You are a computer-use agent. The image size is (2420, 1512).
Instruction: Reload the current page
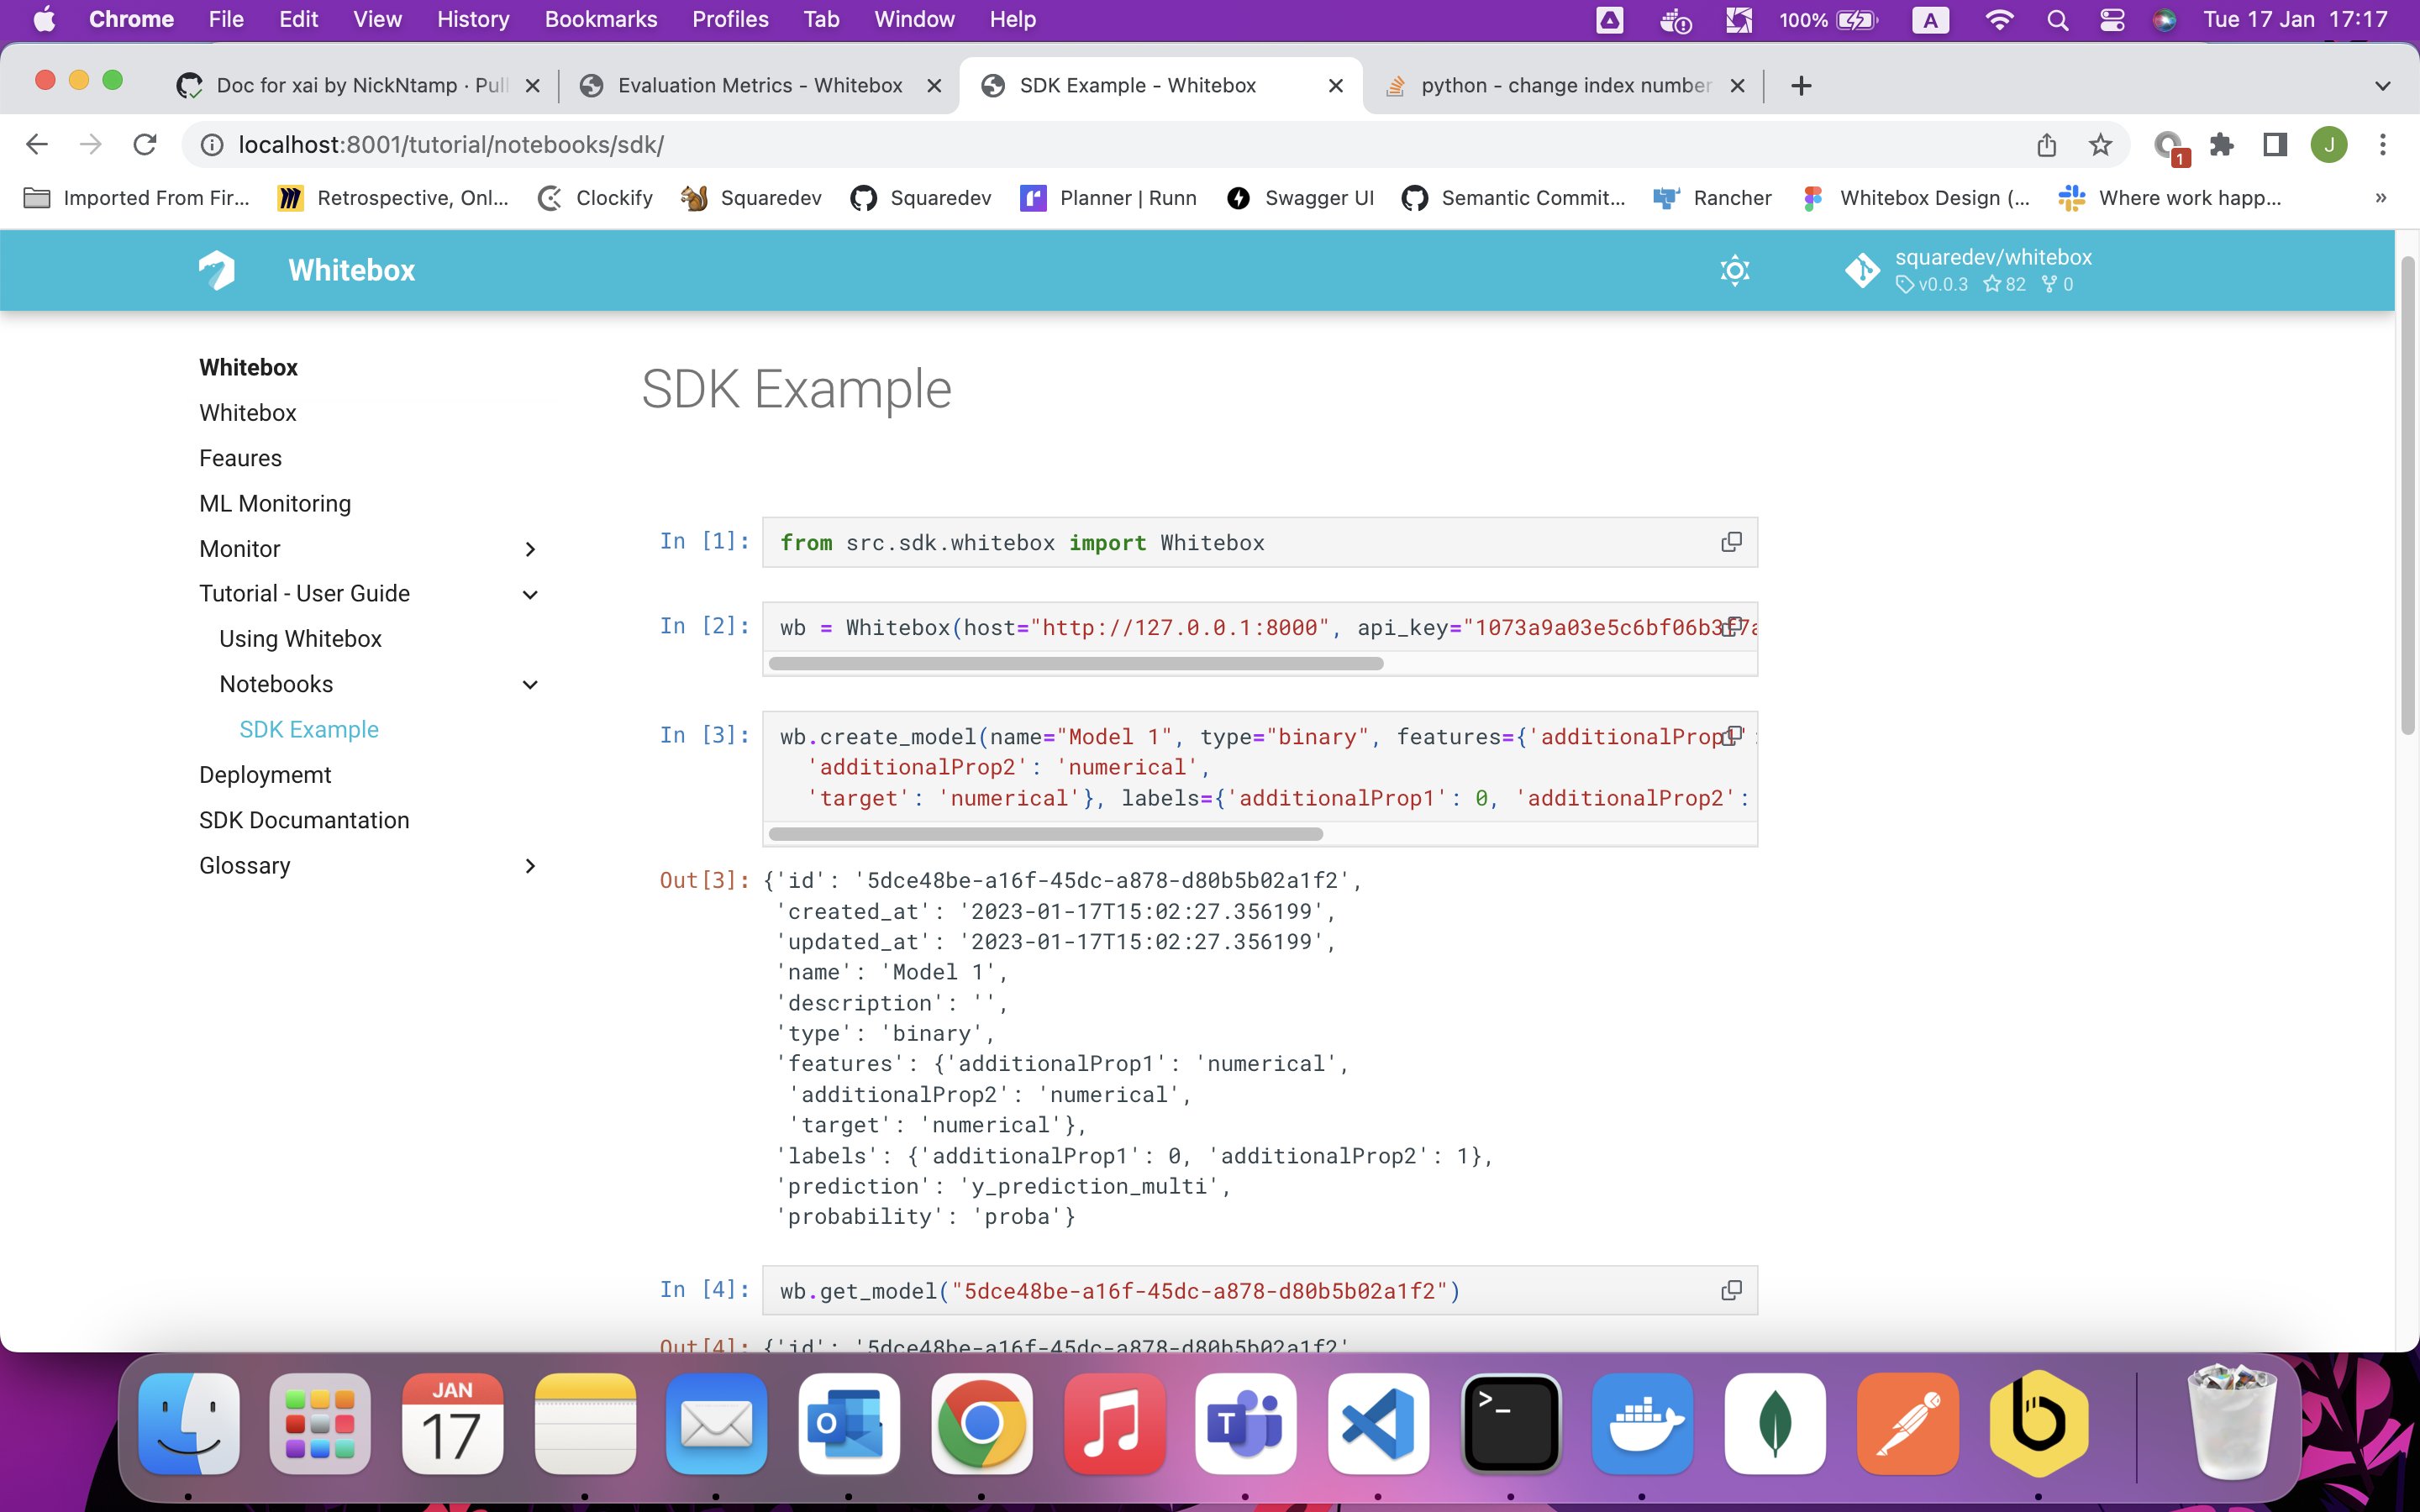[x=145, y=145]
